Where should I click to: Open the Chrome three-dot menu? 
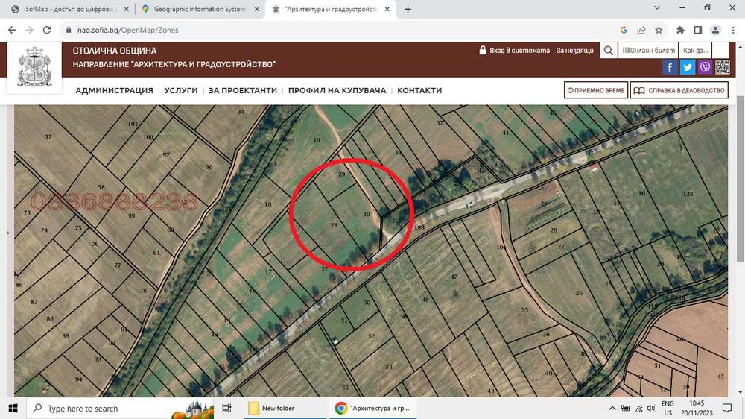point(733,30)
